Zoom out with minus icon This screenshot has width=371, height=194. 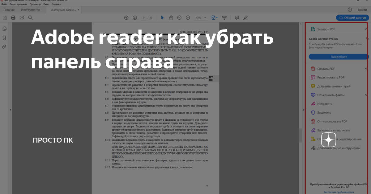[x=179, y=18]
